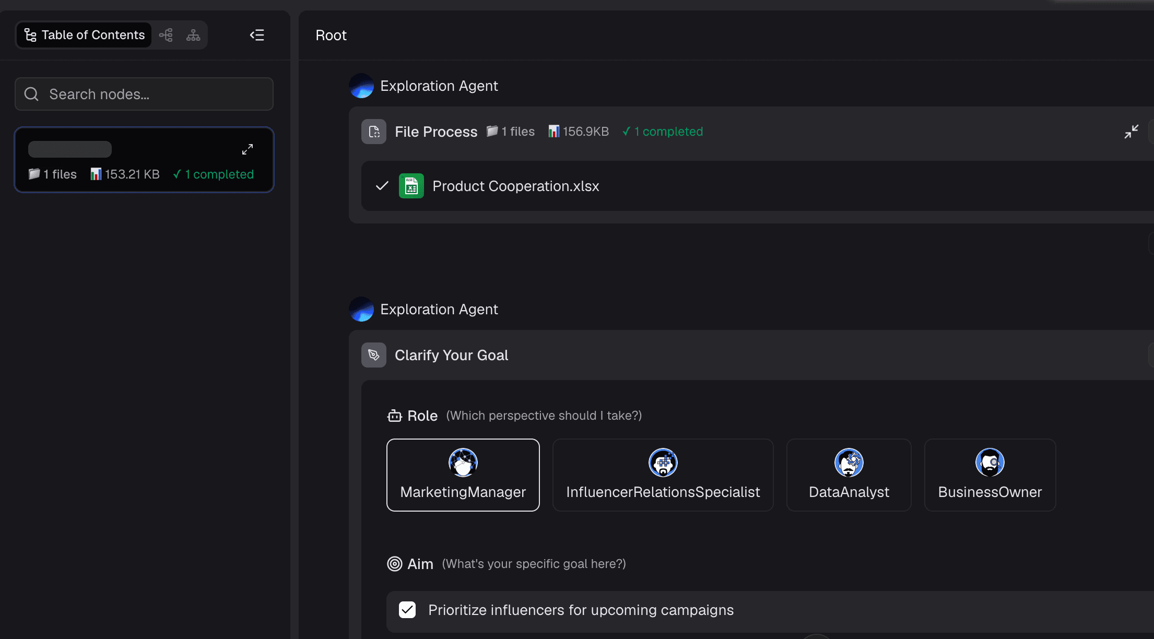Open the Table of Contents tab
The width and height of the screenshot is (1154, 639).
[x=85, y=35]
